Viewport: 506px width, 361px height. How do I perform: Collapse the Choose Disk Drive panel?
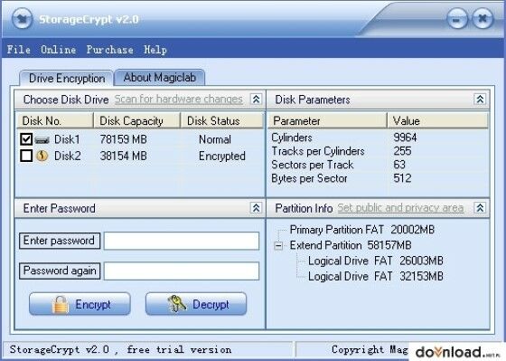click(x=256, y=99)
